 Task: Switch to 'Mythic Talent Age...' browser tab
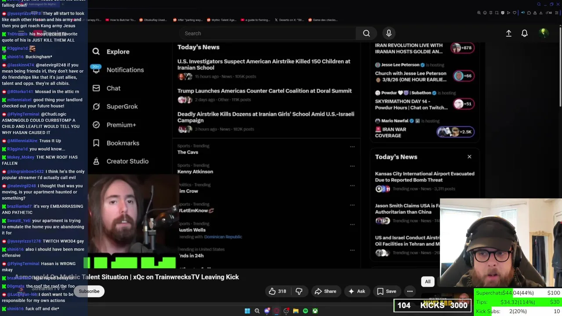[x=221, y=20]
